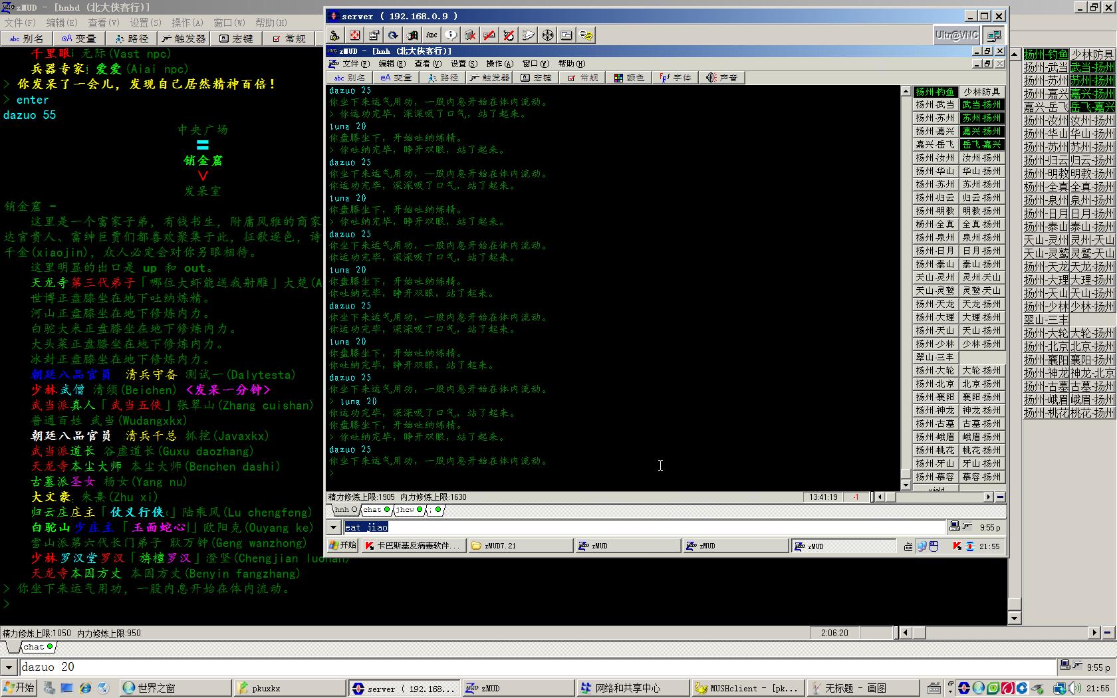Click scroll-up arrow of VNC zMUD output scrollbar
The width and height of the screenshot is (1117, 698).
tap(906, 91)
